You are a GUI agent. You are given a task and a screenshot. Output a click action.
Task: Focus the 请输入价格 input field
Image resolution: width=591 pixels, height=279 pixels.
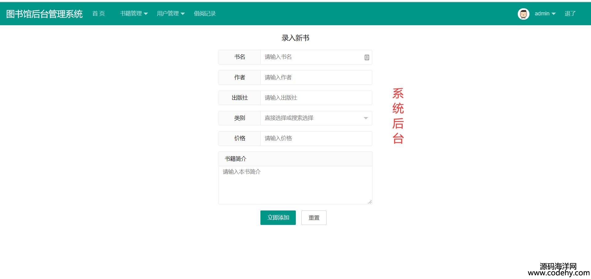[x=316, y=139]
